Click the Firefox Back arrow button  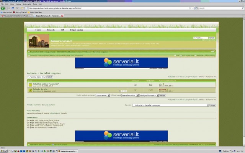pyautogui.click(x=3, y=8)
